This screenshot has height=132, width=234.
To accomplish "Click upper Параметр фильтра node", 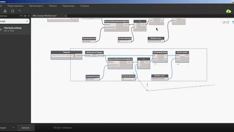I will pos(89,40).
